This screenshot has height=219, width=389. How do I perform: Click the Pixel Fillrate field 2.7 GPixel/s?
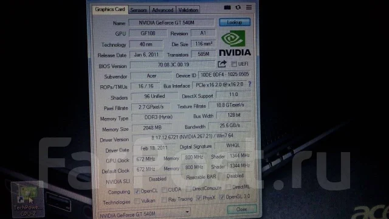[151, 107]
